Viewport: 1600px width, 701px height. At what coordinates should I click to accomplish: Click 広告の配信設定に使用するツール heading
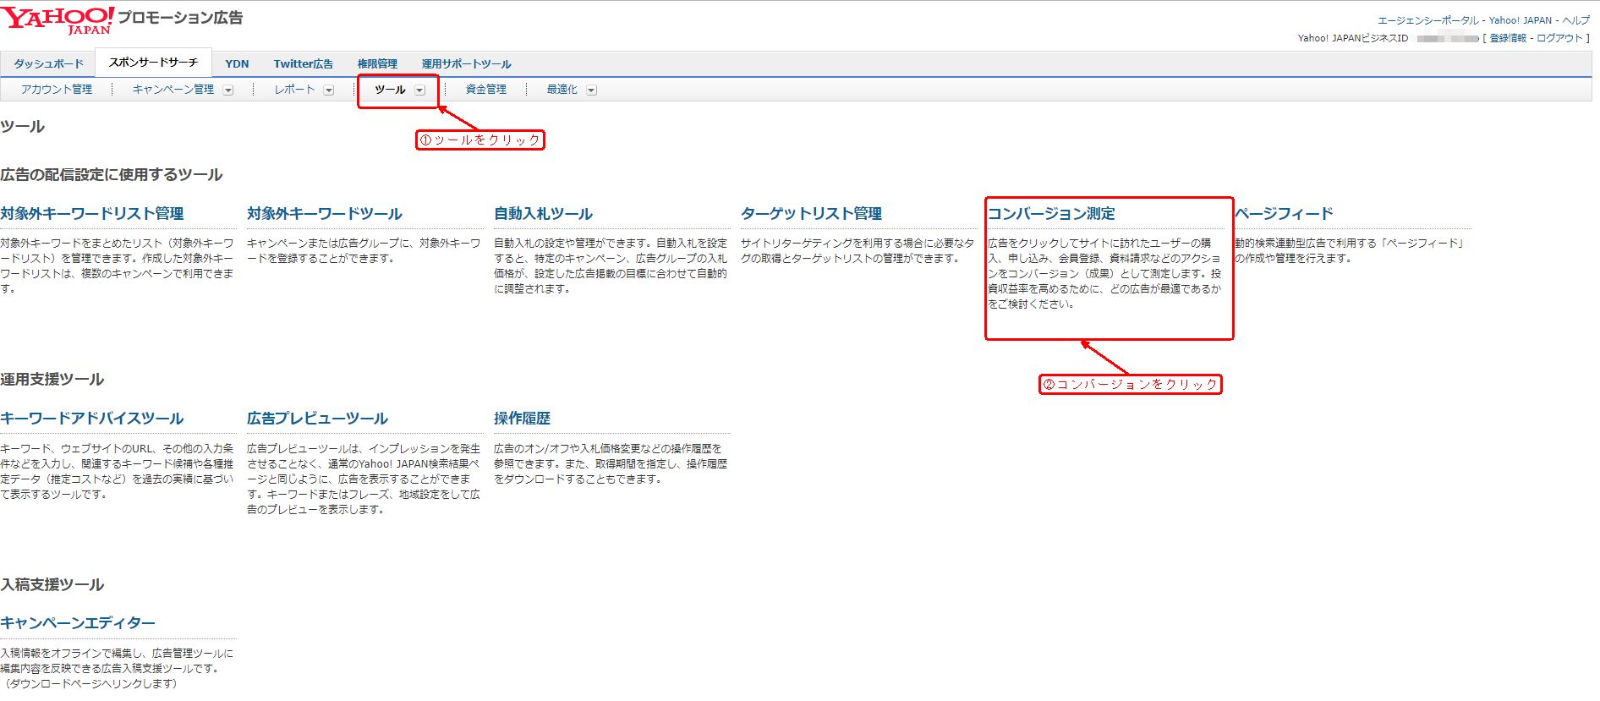[x=112, y=175]
